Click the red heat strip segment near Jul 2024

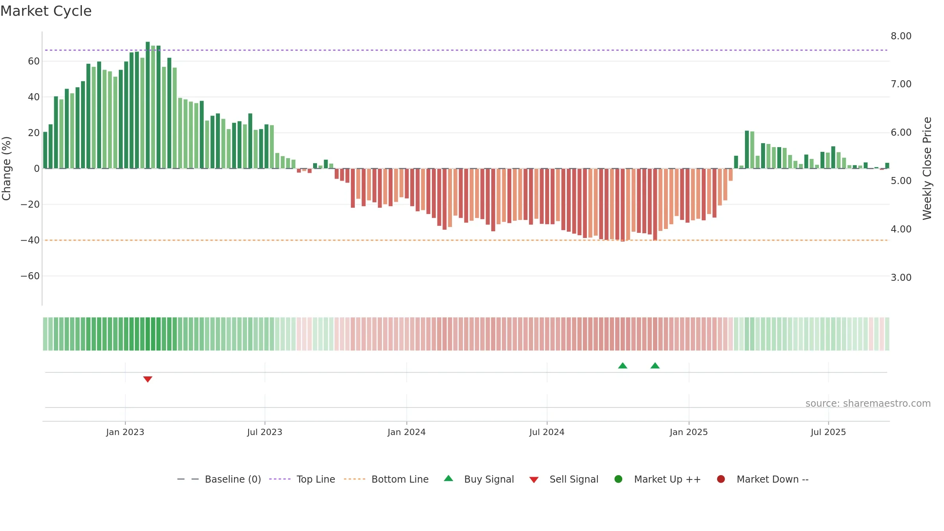pos(547,334)
